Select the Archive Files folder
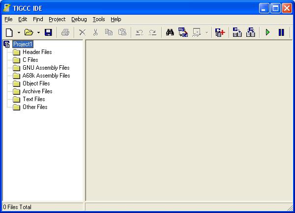This screenshot has width=295, height=213. (37, 91)
